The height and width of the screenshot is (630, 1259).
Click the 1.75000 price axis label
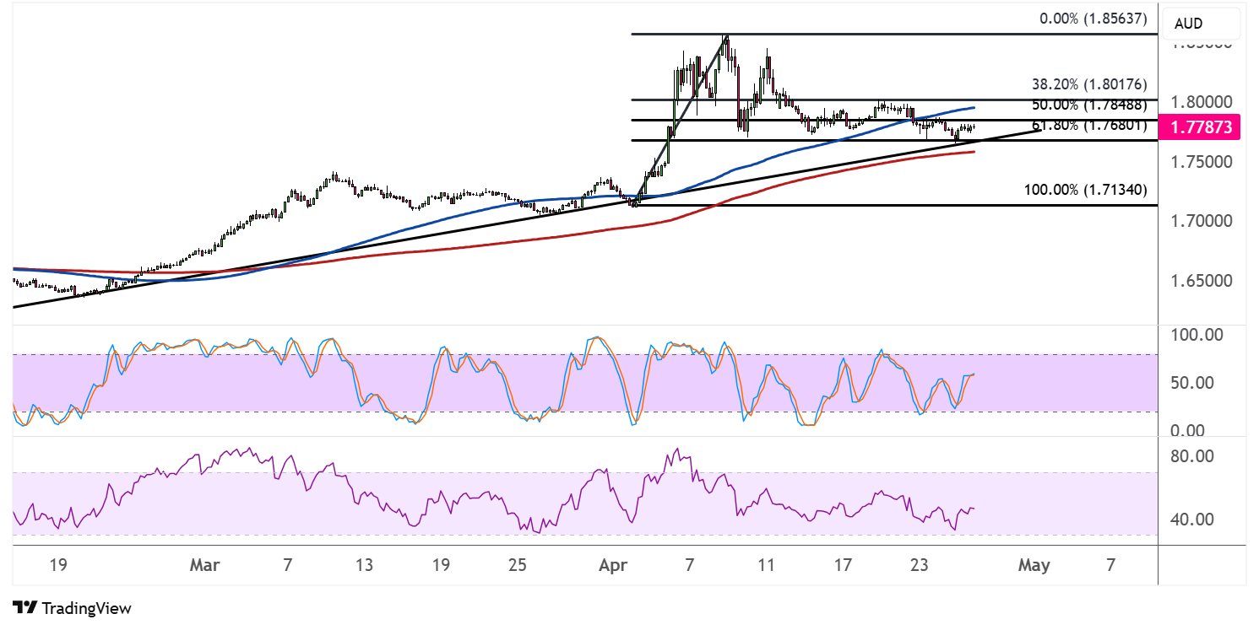(1202, 162)
